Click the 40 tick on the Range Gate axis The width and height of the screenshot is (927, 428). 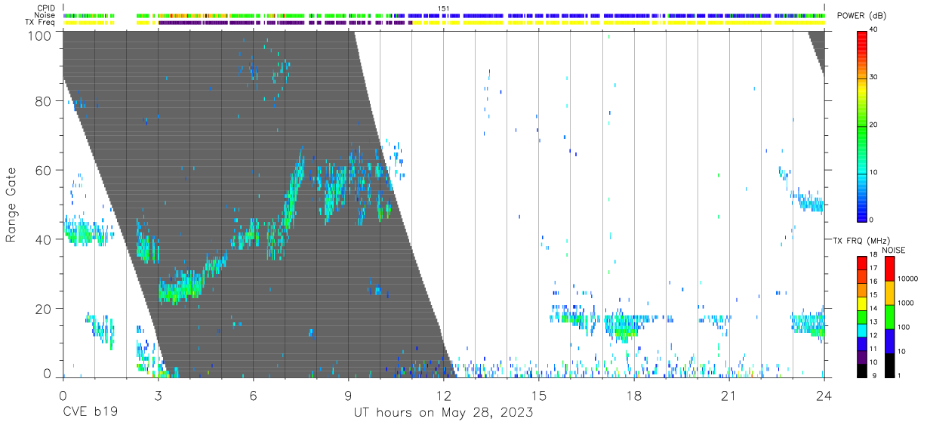(44, 239)
